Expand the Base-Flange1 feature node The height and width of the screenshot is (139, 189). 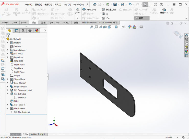pos(8,83)
